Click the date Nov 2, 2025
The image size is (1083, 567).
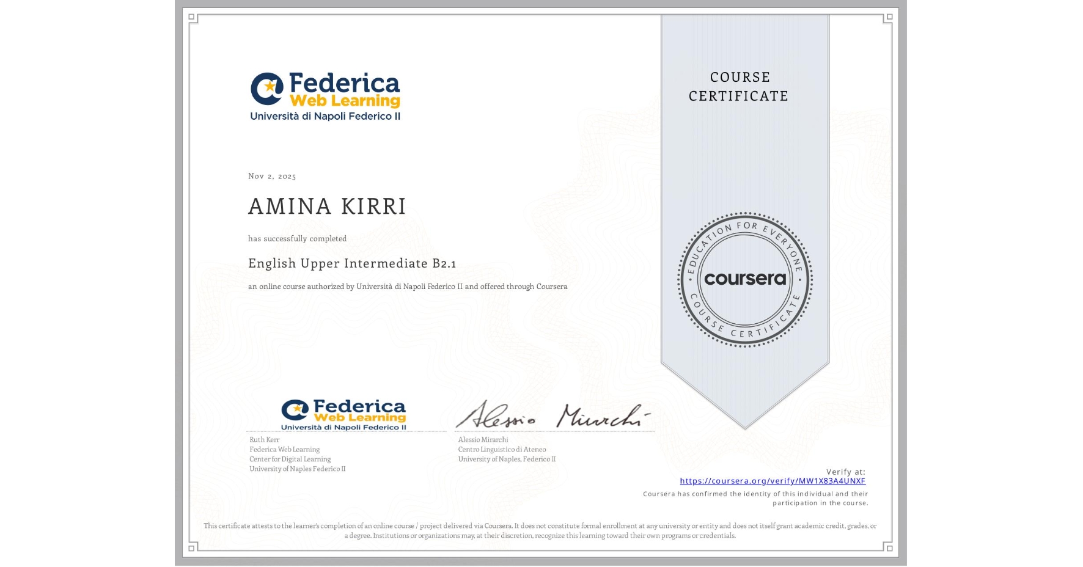click(272, 176)
